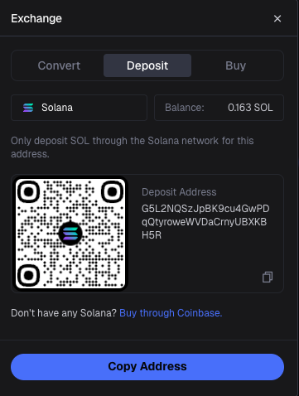Switch to the Convert tab
This screenshot has width=299, height=396.
click(59, 65)
